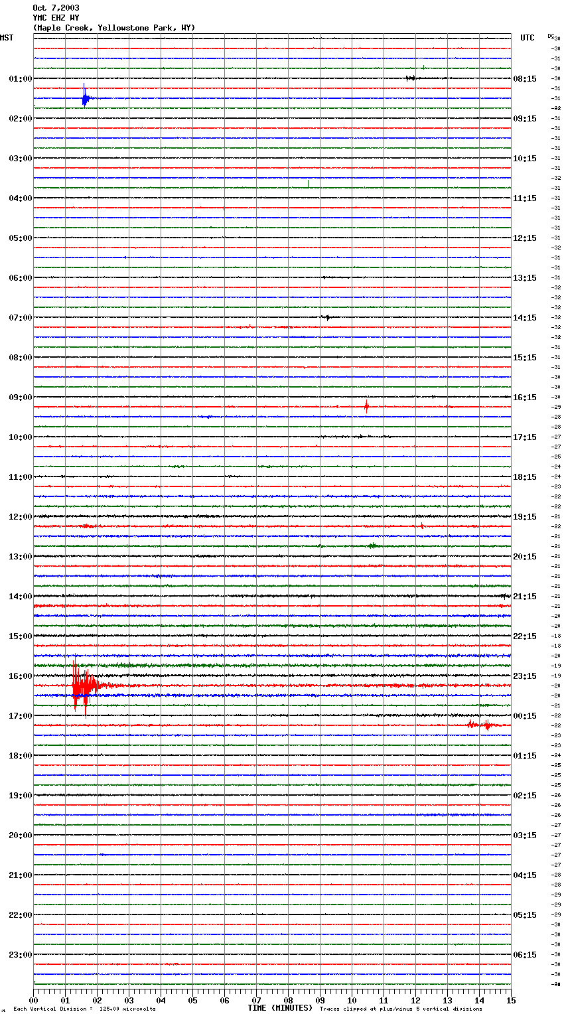Click the station code 'YMC EHZ WY'

click(56, 18)
